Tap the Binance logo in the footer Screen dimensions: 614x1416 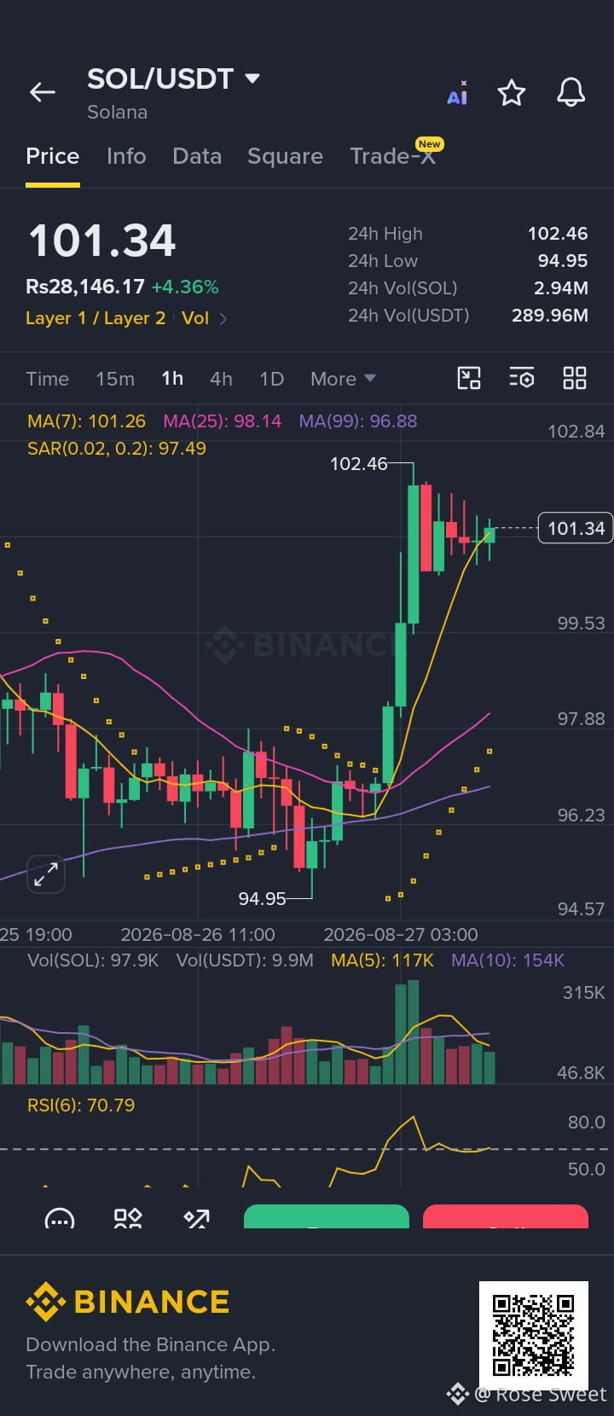(x=128, y=1302)
